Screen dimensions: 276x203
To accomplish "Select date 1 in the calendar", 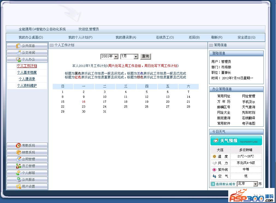I will (x=63, y=92).
